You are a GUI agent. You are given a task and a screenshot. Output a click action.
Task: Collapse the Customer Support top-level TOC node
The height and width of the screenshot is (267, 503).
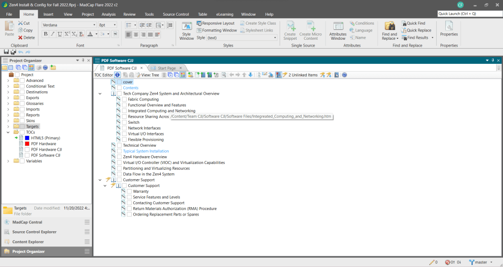100,180
